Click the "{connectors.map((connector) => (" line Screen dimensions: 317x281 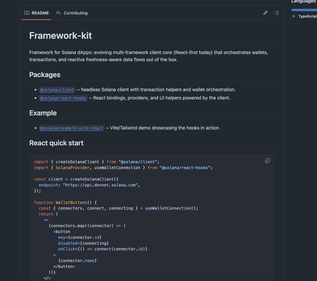coord(87,226)
